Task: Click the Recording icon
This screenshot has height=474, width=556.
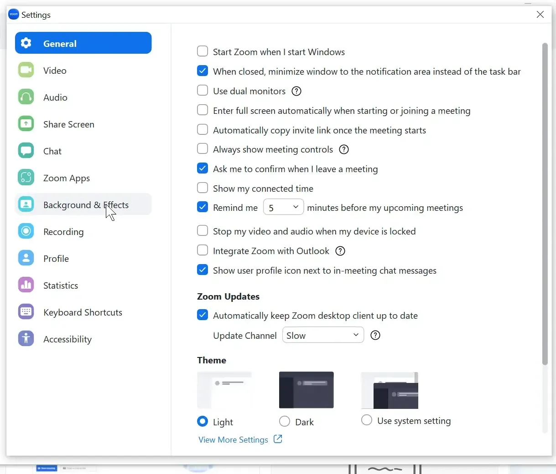Action: pyautogui.click(x=26, y=231)
